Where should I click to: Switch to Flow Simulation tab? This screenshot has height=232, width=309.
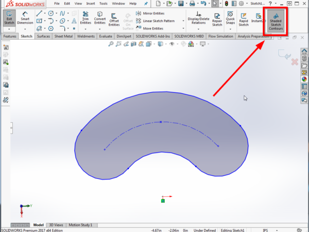click(221, 36)
